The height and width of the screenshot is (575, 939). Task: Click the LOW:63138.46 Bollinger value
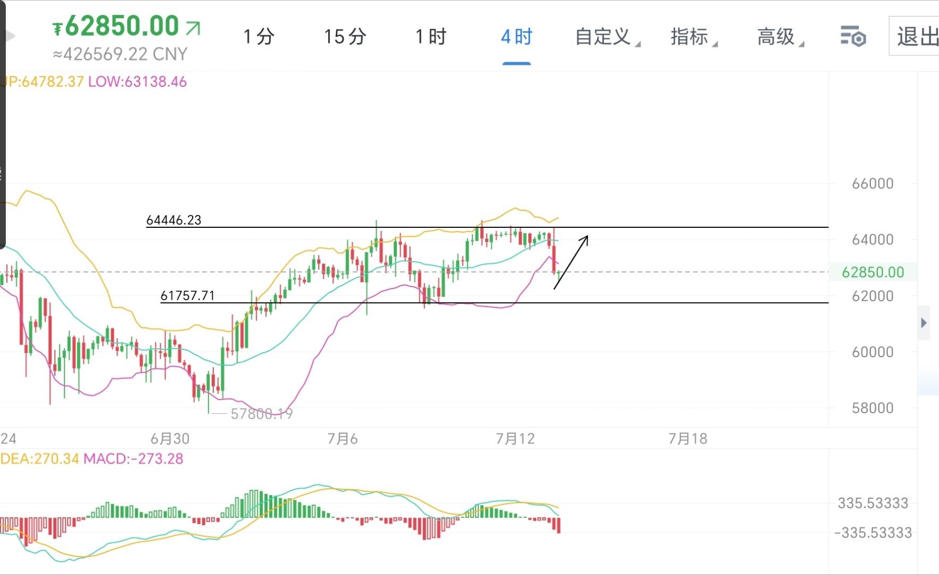point(137,82)
